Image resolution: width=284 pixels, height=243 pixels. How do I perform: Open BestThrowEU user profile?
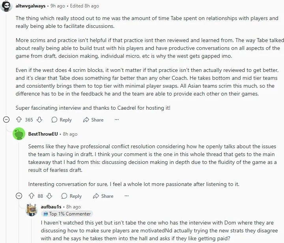click(x=43, y=134)
